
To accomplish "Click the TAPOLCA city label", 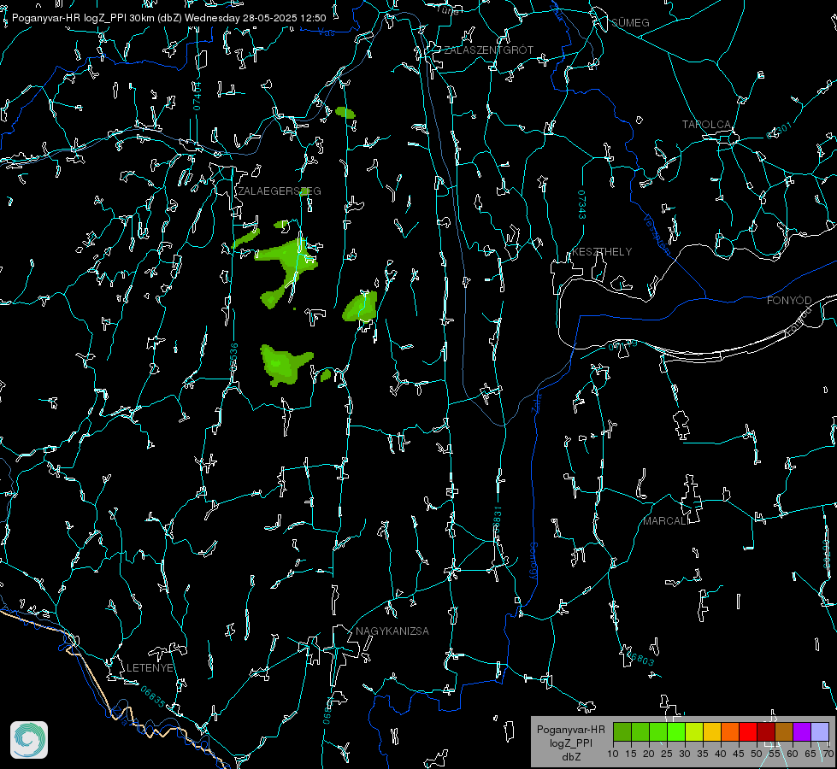I will click(x=707, y=125).
